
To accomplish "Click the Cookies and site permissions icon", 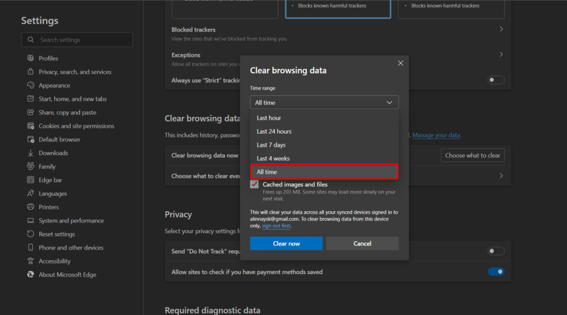I will 31,126.
